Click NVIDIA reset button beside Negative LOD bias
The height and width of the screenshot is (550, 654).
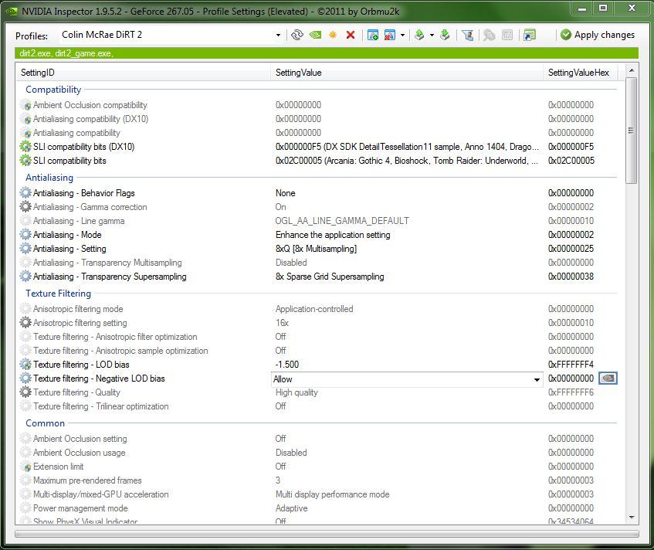tap(608, 378)
